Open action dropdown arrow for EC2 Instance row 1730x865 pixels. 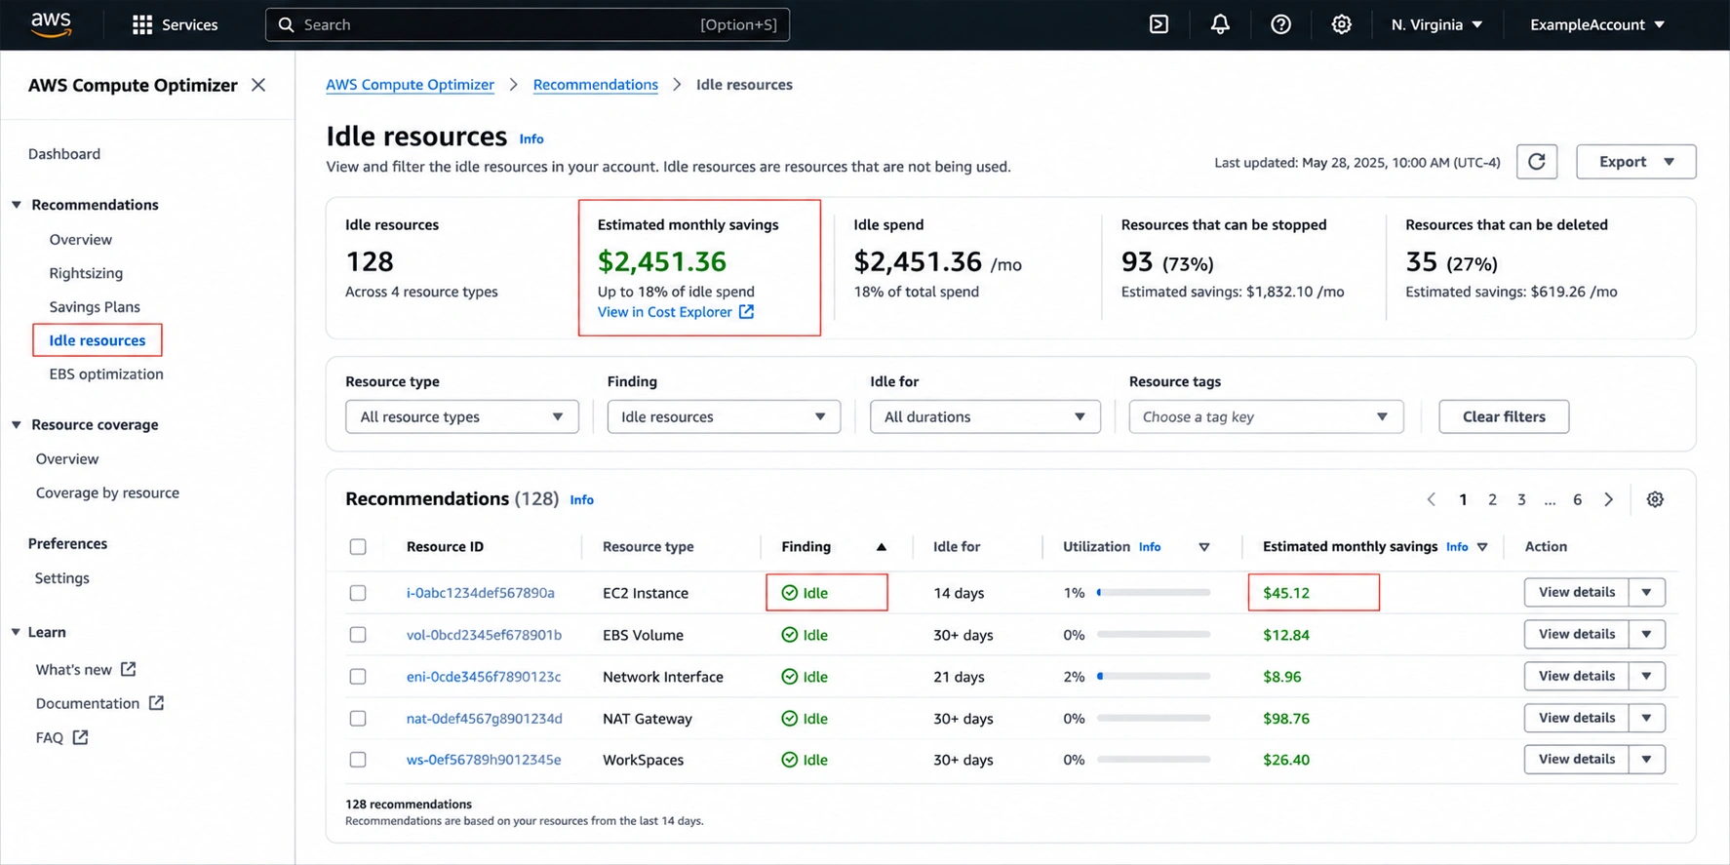[1647, 592]
